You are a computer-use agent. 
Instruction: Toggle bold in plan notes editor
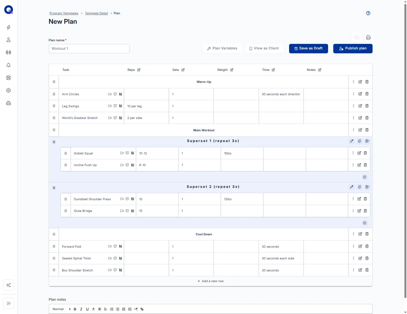pos(75,309)
